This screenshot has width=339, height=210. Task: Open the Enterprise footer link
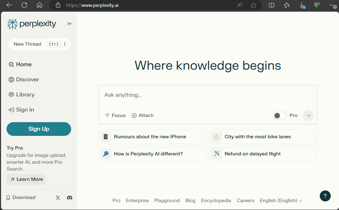[137, 200]
